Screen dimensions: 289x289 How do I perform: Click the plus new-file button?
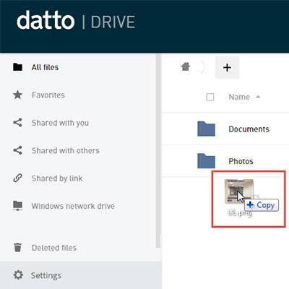coord(227,68)
